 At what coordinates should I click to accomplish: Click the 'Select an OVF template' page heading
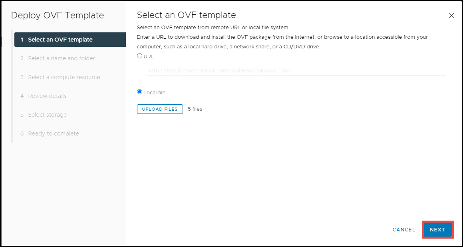pyautogui.click(x=186, y=15)
